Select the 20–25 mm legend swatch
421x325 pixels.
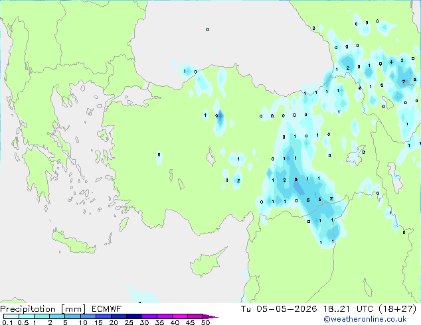tap(118, 316)
